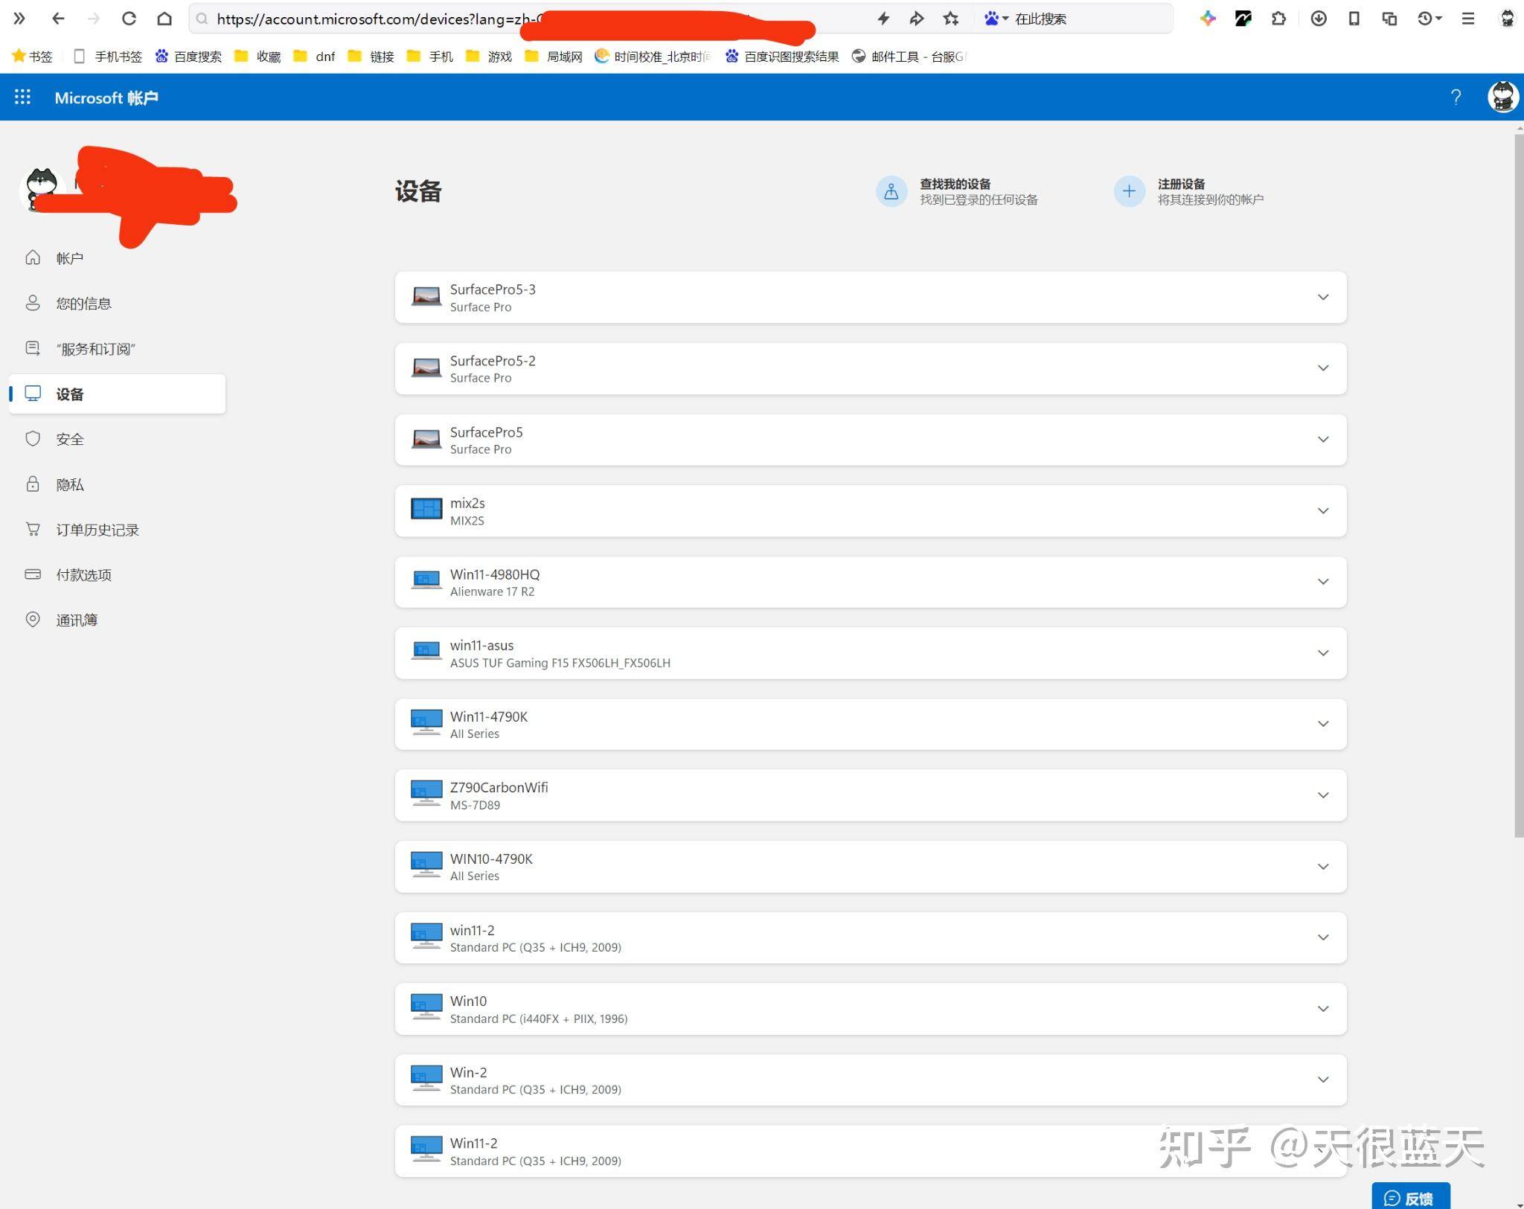Screen dimensions: 1524x1209
Task: Expand the sidebar double-chevron icon
Action: click(x=19, y=19)
